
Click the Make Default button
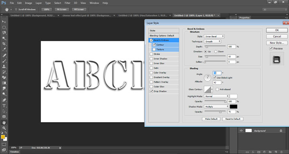point(211,119)
